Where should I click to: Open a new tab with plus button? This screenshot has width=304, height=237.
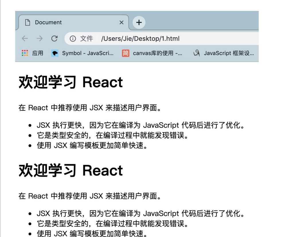coord(139,22)
